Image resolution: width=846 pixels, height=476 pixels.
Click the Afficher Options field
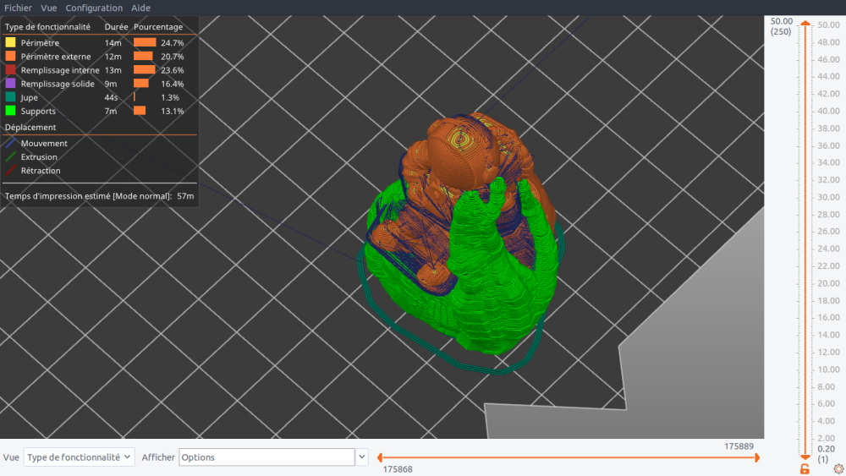266,457
